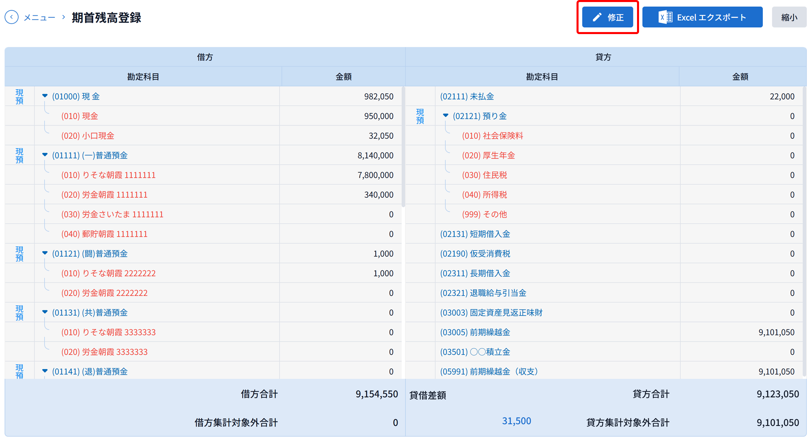Open the (02311) 長期借入金 account
The image size is (812, 443).
coord(475,273)
